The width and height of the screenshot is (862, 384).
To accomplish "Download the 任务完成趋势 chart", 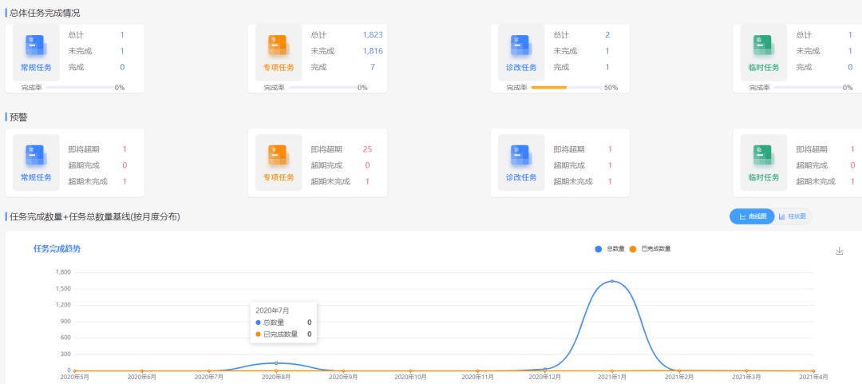I will tap(839, 251).
